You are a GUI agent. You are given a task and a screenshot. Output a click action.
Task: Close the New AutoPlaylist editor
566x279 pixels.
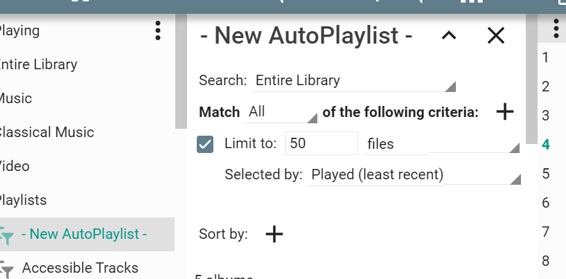pyautogui.click(x=496, y=36)
